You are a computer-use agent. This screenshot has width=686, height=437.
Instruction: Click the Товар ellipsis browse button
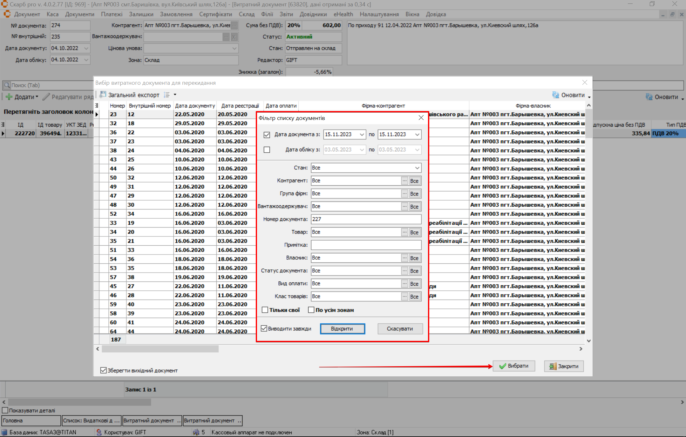[404, 232]
